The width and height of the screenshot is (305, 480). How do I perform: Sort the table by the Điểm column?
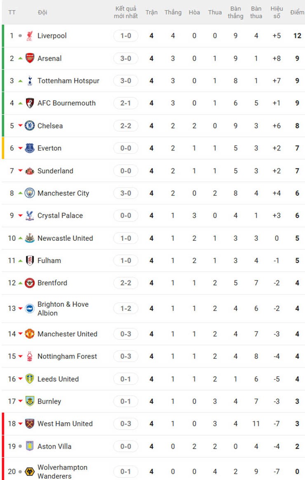point(296,12)
